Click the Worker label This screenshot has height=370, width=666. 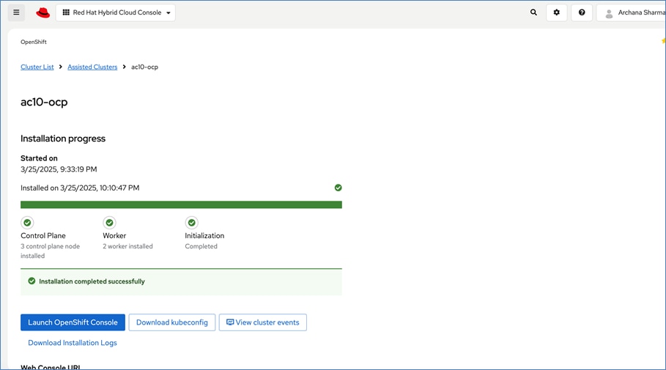[114, 236]
